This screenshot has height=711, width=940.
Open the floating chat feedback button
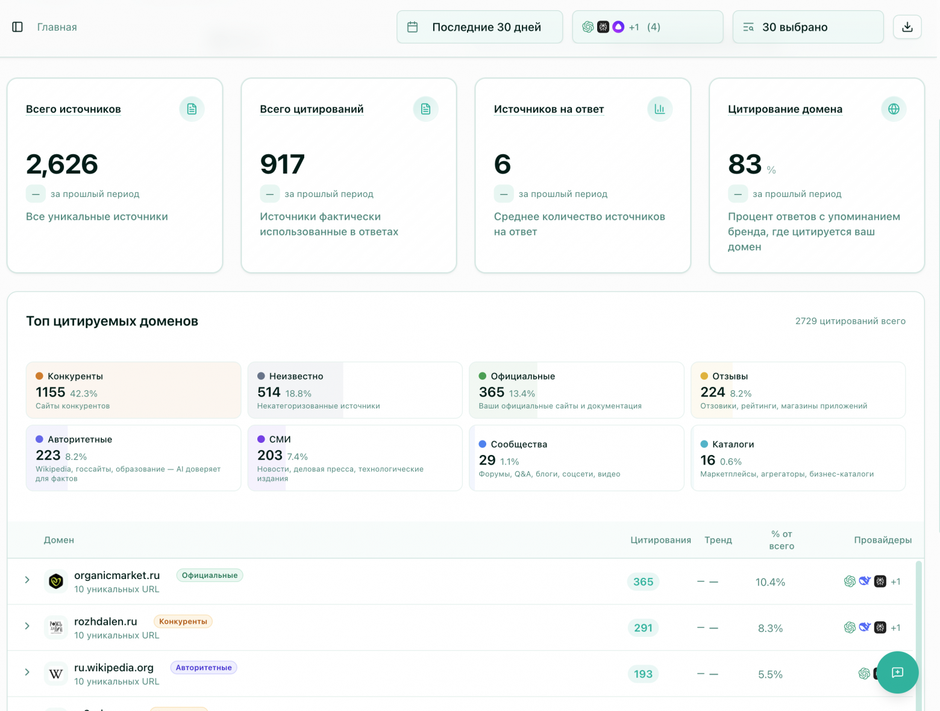pyautogui.click(x=897, y=672)
